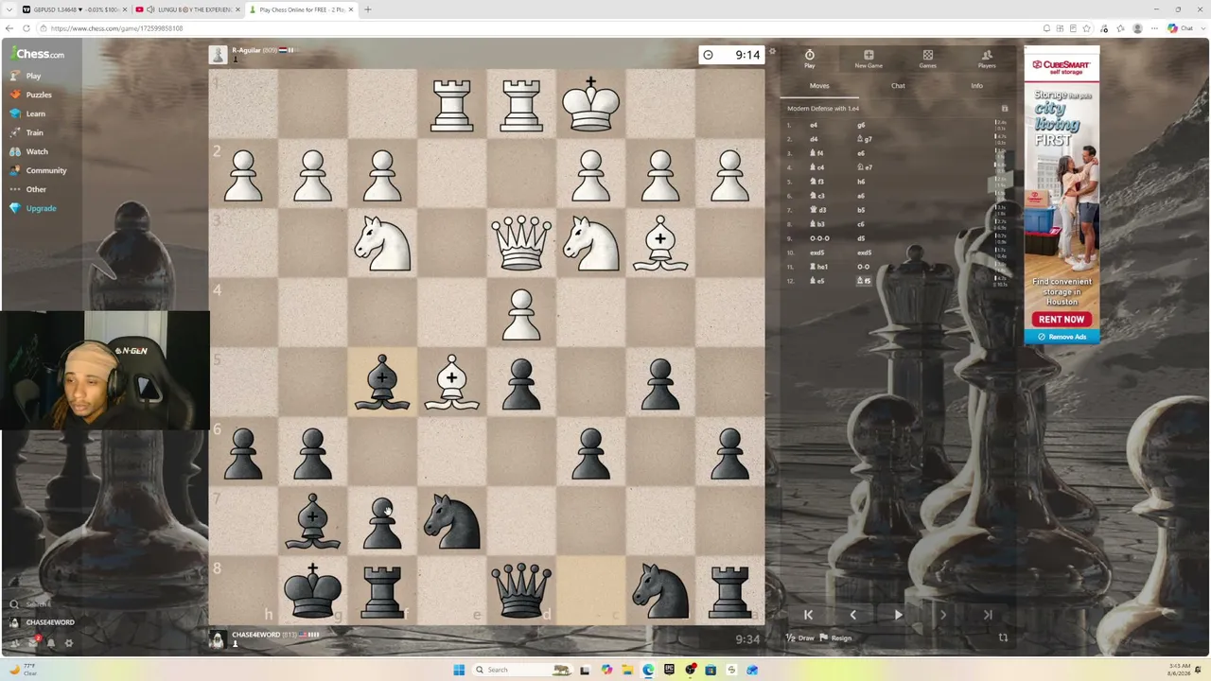The width and height of the screenshot is (1211, 681).
Task: Select the New Game tab
Action: [x=869, y=59]
